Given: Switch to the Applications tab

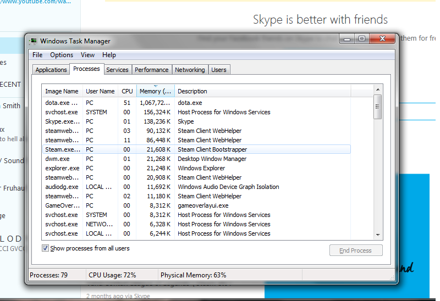Looking at the screenshot, I should tap(51, 70).
